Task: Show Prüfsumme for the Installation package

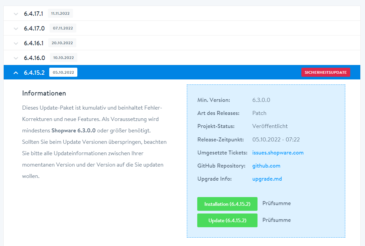Action: (x=276, y=203)
